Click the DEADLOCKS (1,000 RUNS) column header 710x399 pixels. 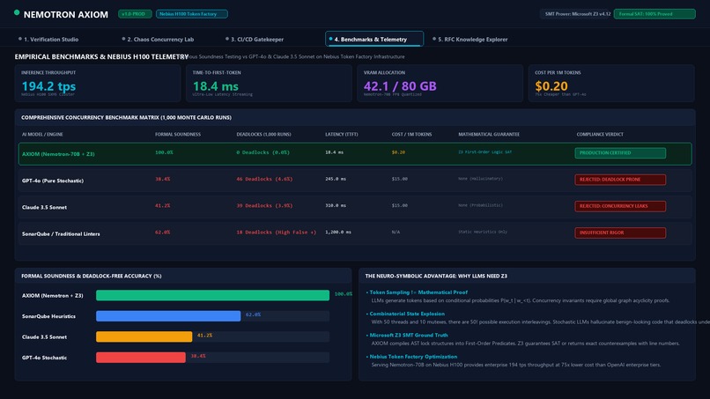pyautogui.click(x=263, y=135)
